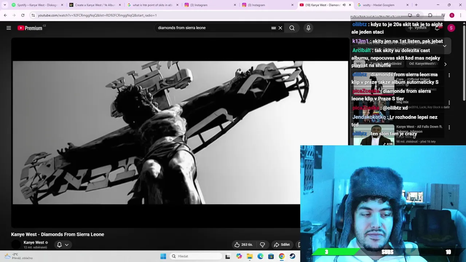
Task: Switch to the Create a Kanye West album tab
Action: [x=95, y=5]
